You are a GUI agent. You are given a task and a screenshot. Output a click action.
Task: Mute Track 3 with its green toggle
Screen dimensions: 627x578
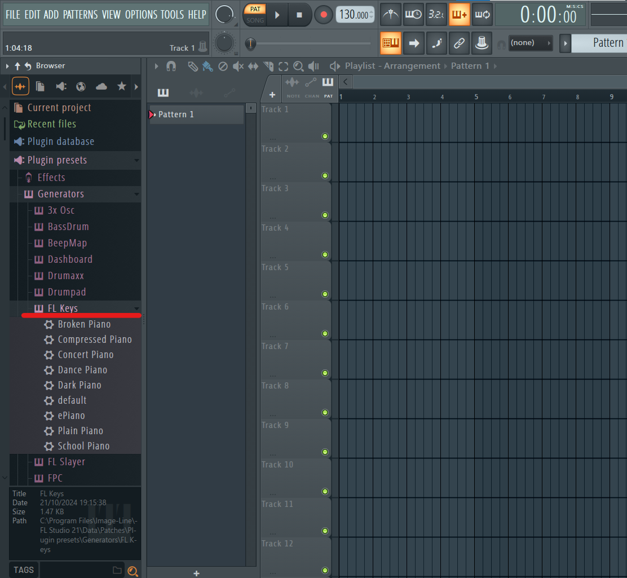coord(325,215)
